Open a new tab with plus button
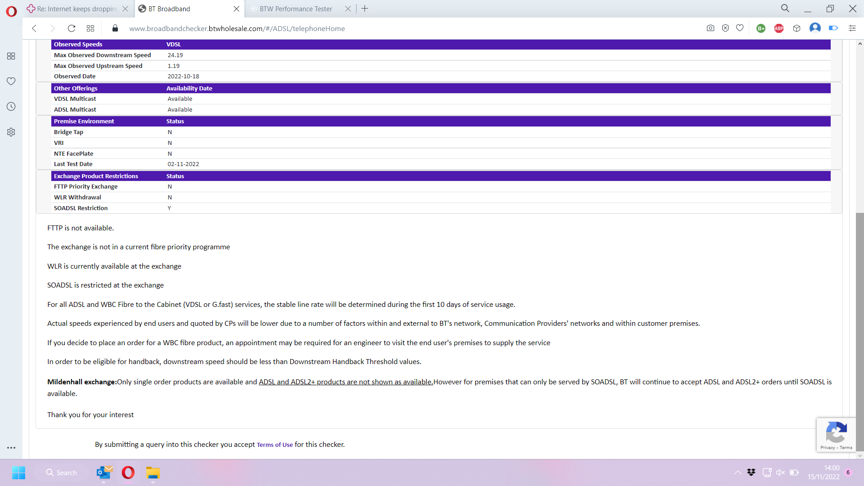Image resolution: width=864 pixels, height=486 pixels. tap(364, 9)
